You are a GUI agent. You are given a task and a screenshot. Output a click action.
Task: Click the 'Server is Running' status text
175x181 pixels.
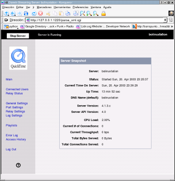coord(49,35)
